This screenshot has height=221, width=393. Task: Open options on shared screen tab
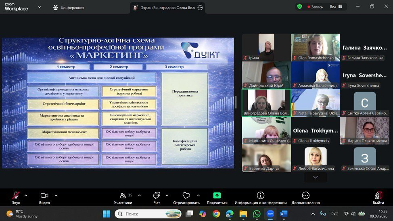(200, 8)
